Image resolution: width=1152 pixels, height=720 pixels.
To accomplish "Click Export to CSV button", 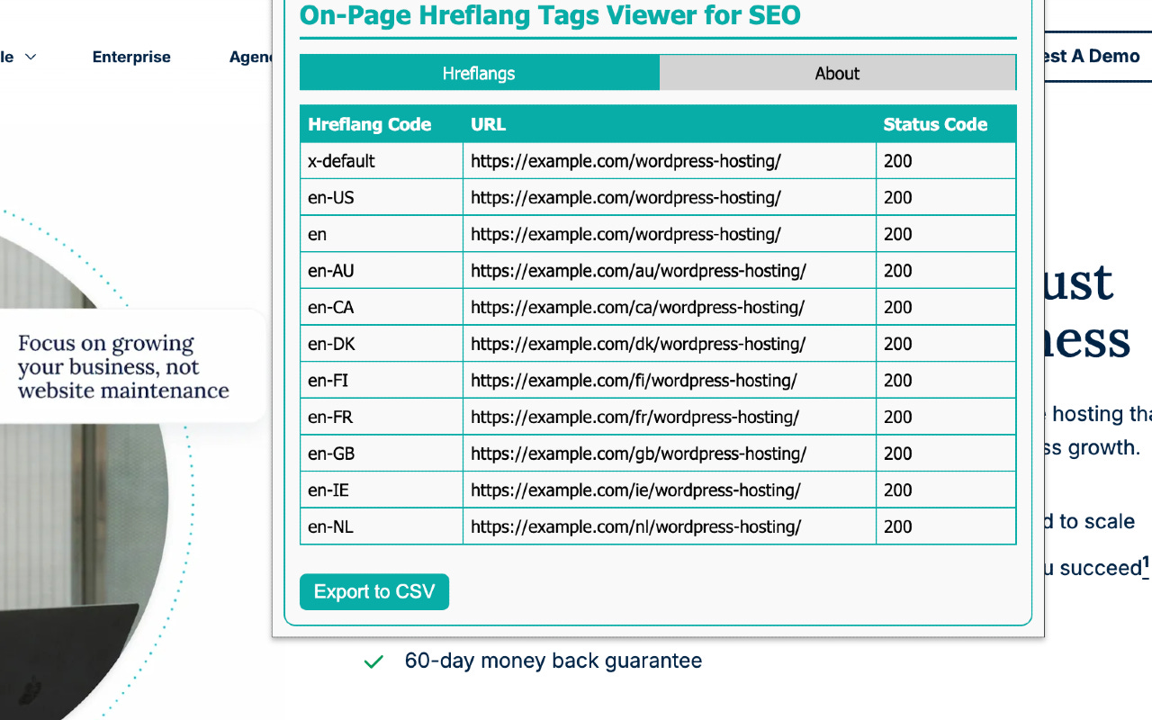I will coord(374,592).
